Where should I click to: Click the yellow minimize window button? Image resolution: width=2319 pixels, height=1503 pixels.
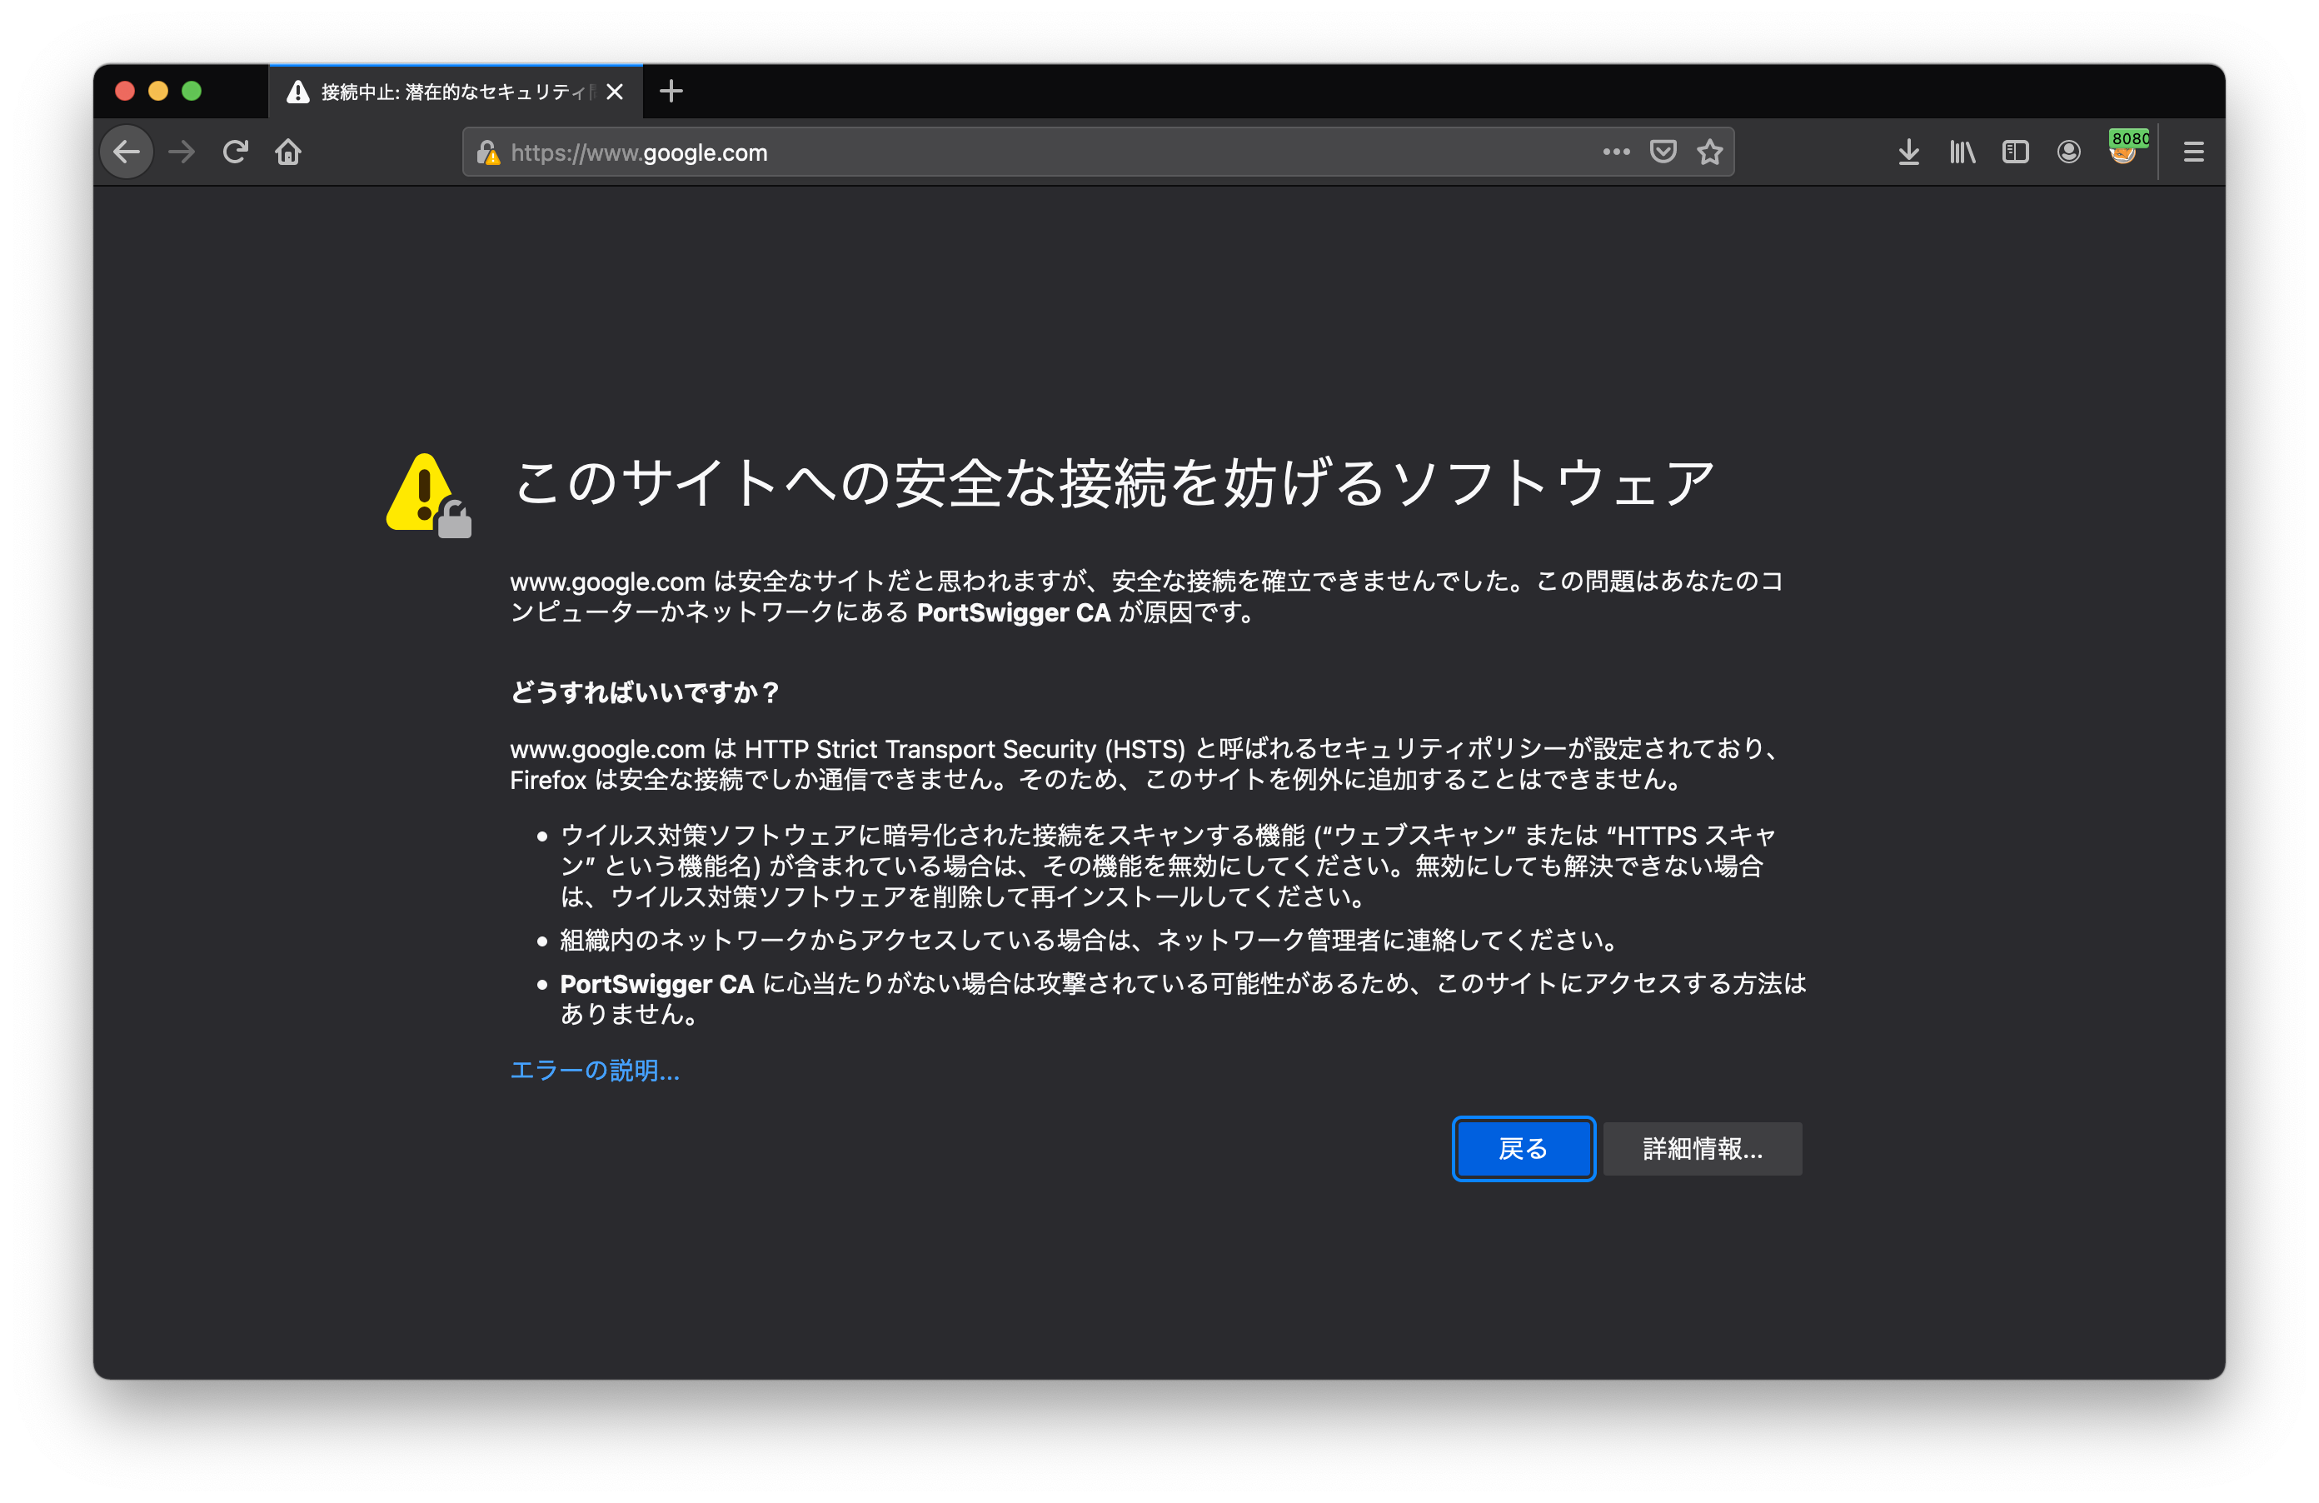(x=157, y=91)
